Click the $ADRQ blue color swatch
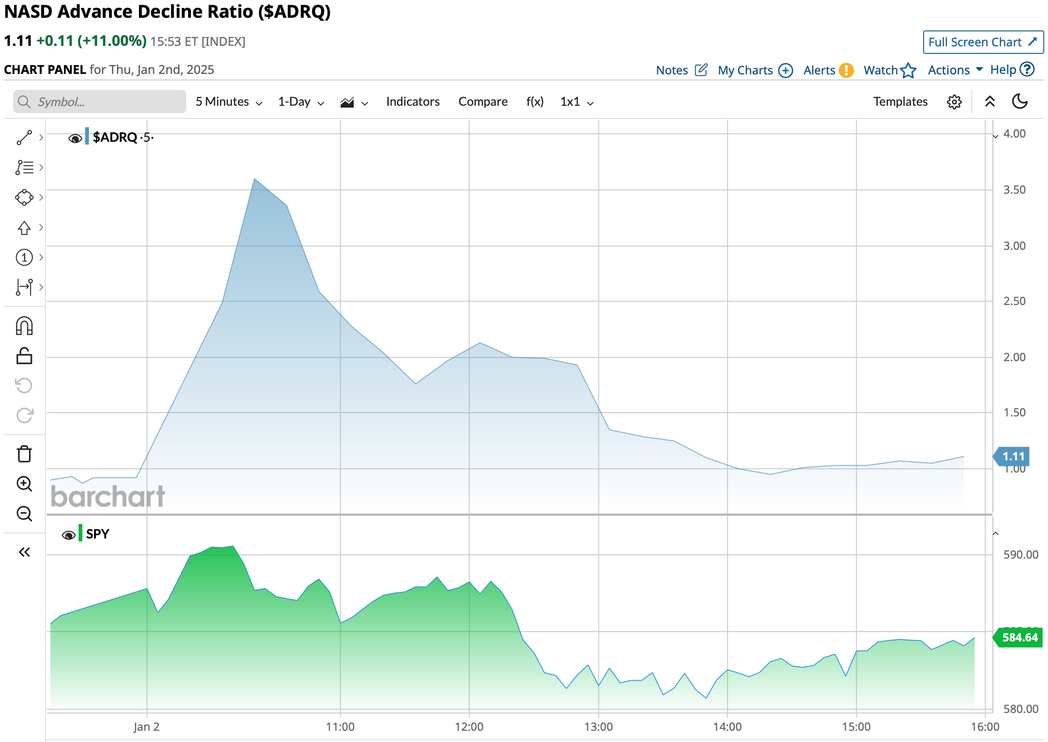The width and height of the screenshot is (1048, 742). (87, 136)
